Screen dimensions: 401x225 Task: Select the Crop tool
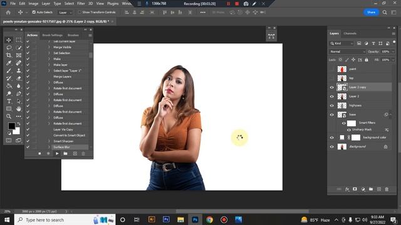coord(9,56)
